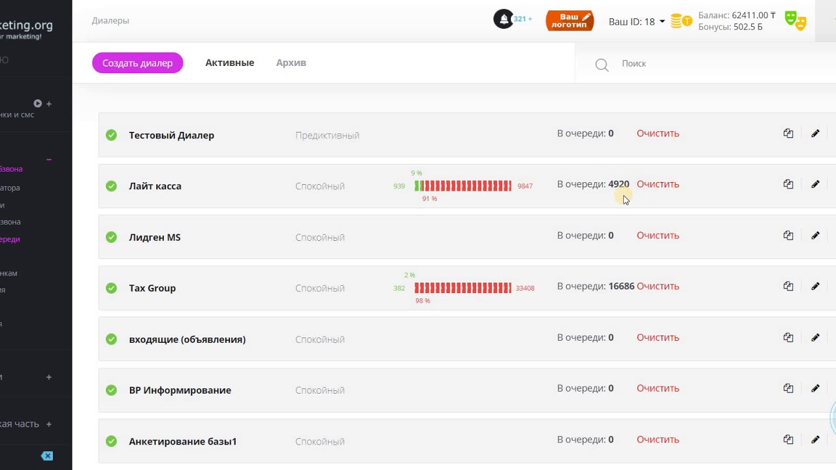Switch to the Архив tab
836x470 pixels.
point(291,63)
